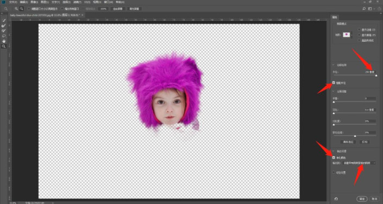The height and width of the screenshot is (204, 383).
Task: Open the Output To dropdown
Action: point(359,163)
